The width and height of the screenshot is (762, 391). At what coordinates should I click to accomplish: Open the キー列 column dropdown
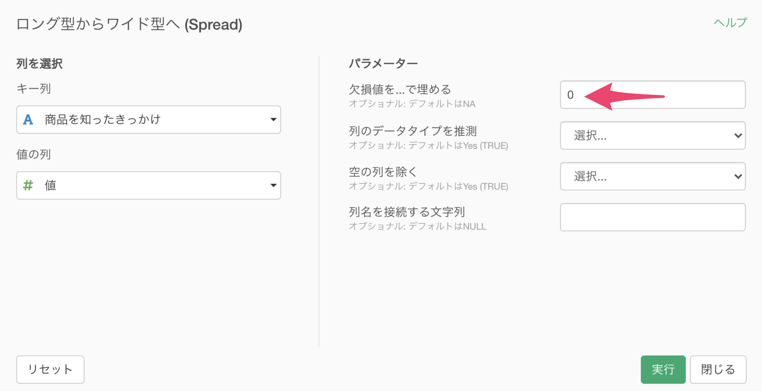[x=149, y=120]
